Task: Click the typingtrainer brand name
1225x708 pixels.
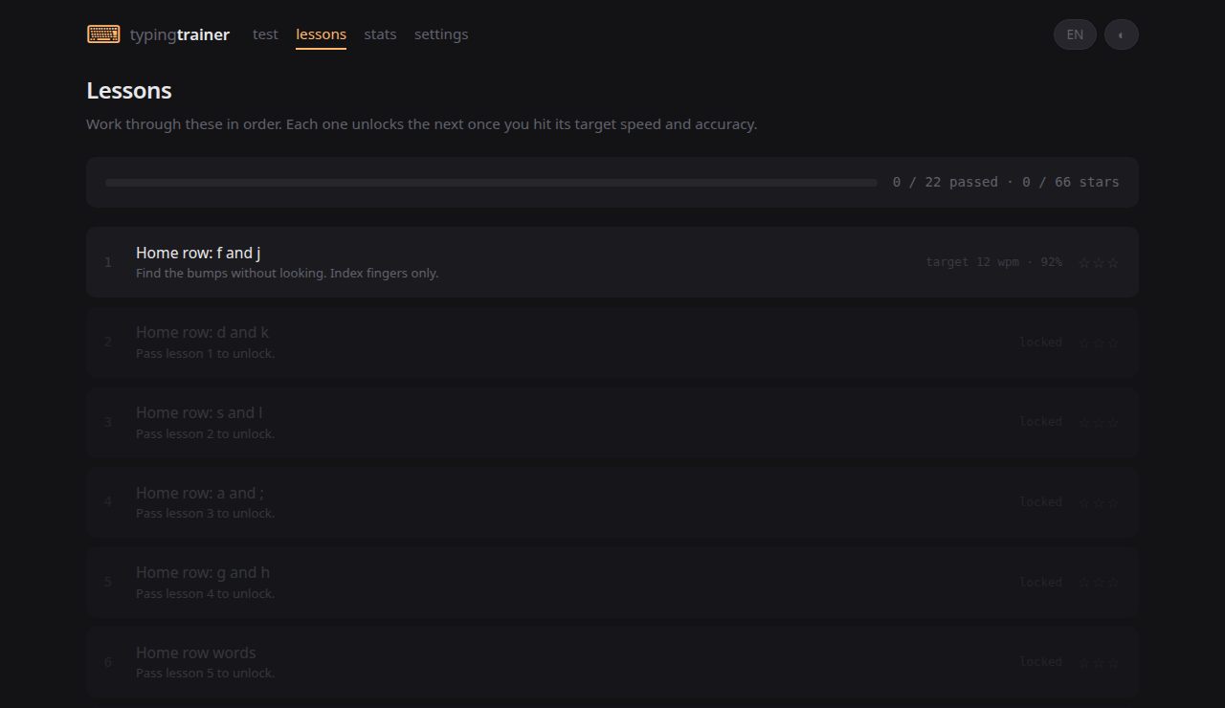Action: point(180,34)
